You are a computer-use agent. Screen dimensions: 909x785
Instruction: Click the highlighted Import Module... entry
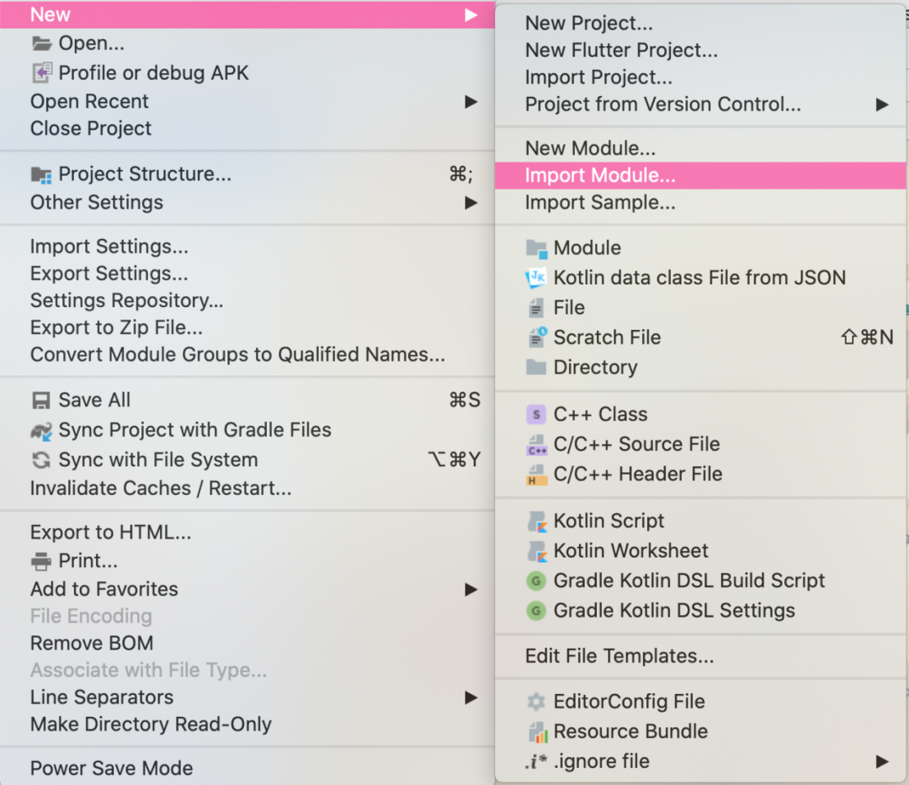(701, 176)
